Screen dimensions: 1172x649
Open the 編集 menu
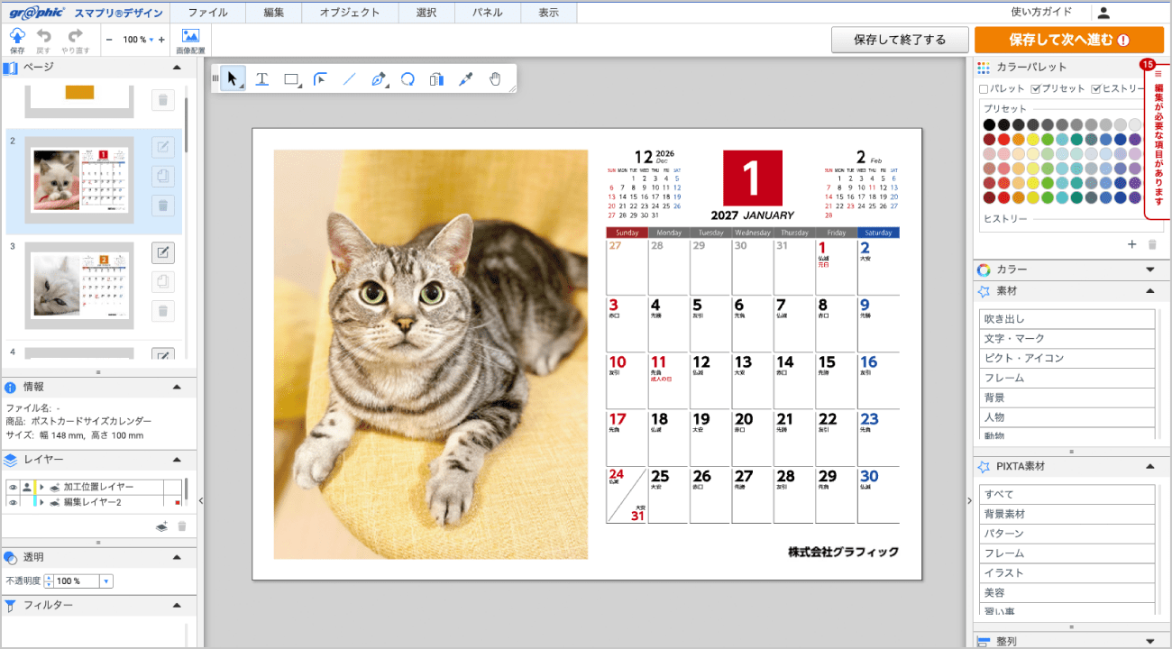274,13
